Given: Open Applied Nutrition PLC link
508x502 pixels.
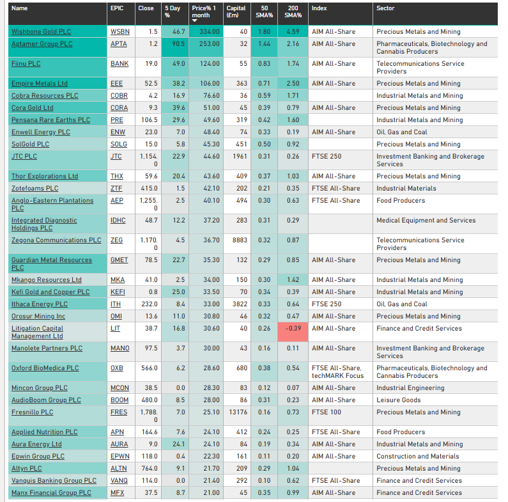Looking at the screenshot, I should (x=44, y=432).
